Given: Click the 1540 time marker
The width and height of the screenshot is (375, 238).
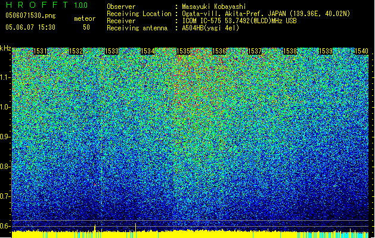Looking at the screenshot, I should (x=362, y=51).
